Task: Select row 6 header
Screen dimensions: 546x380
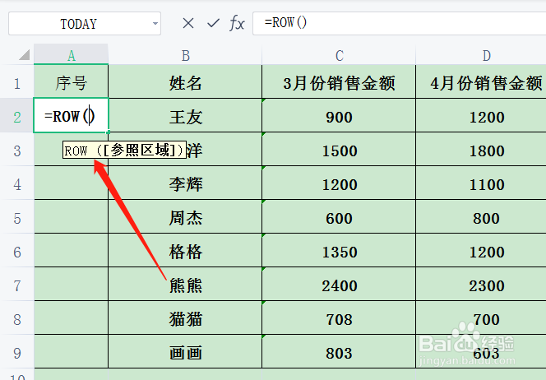Action: click(x=16, y=252)
